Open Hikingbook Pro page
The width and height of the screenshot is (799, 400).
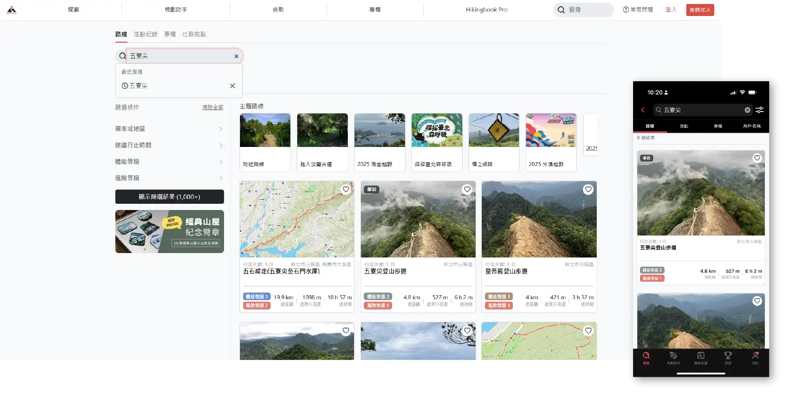tap(487, 10)
